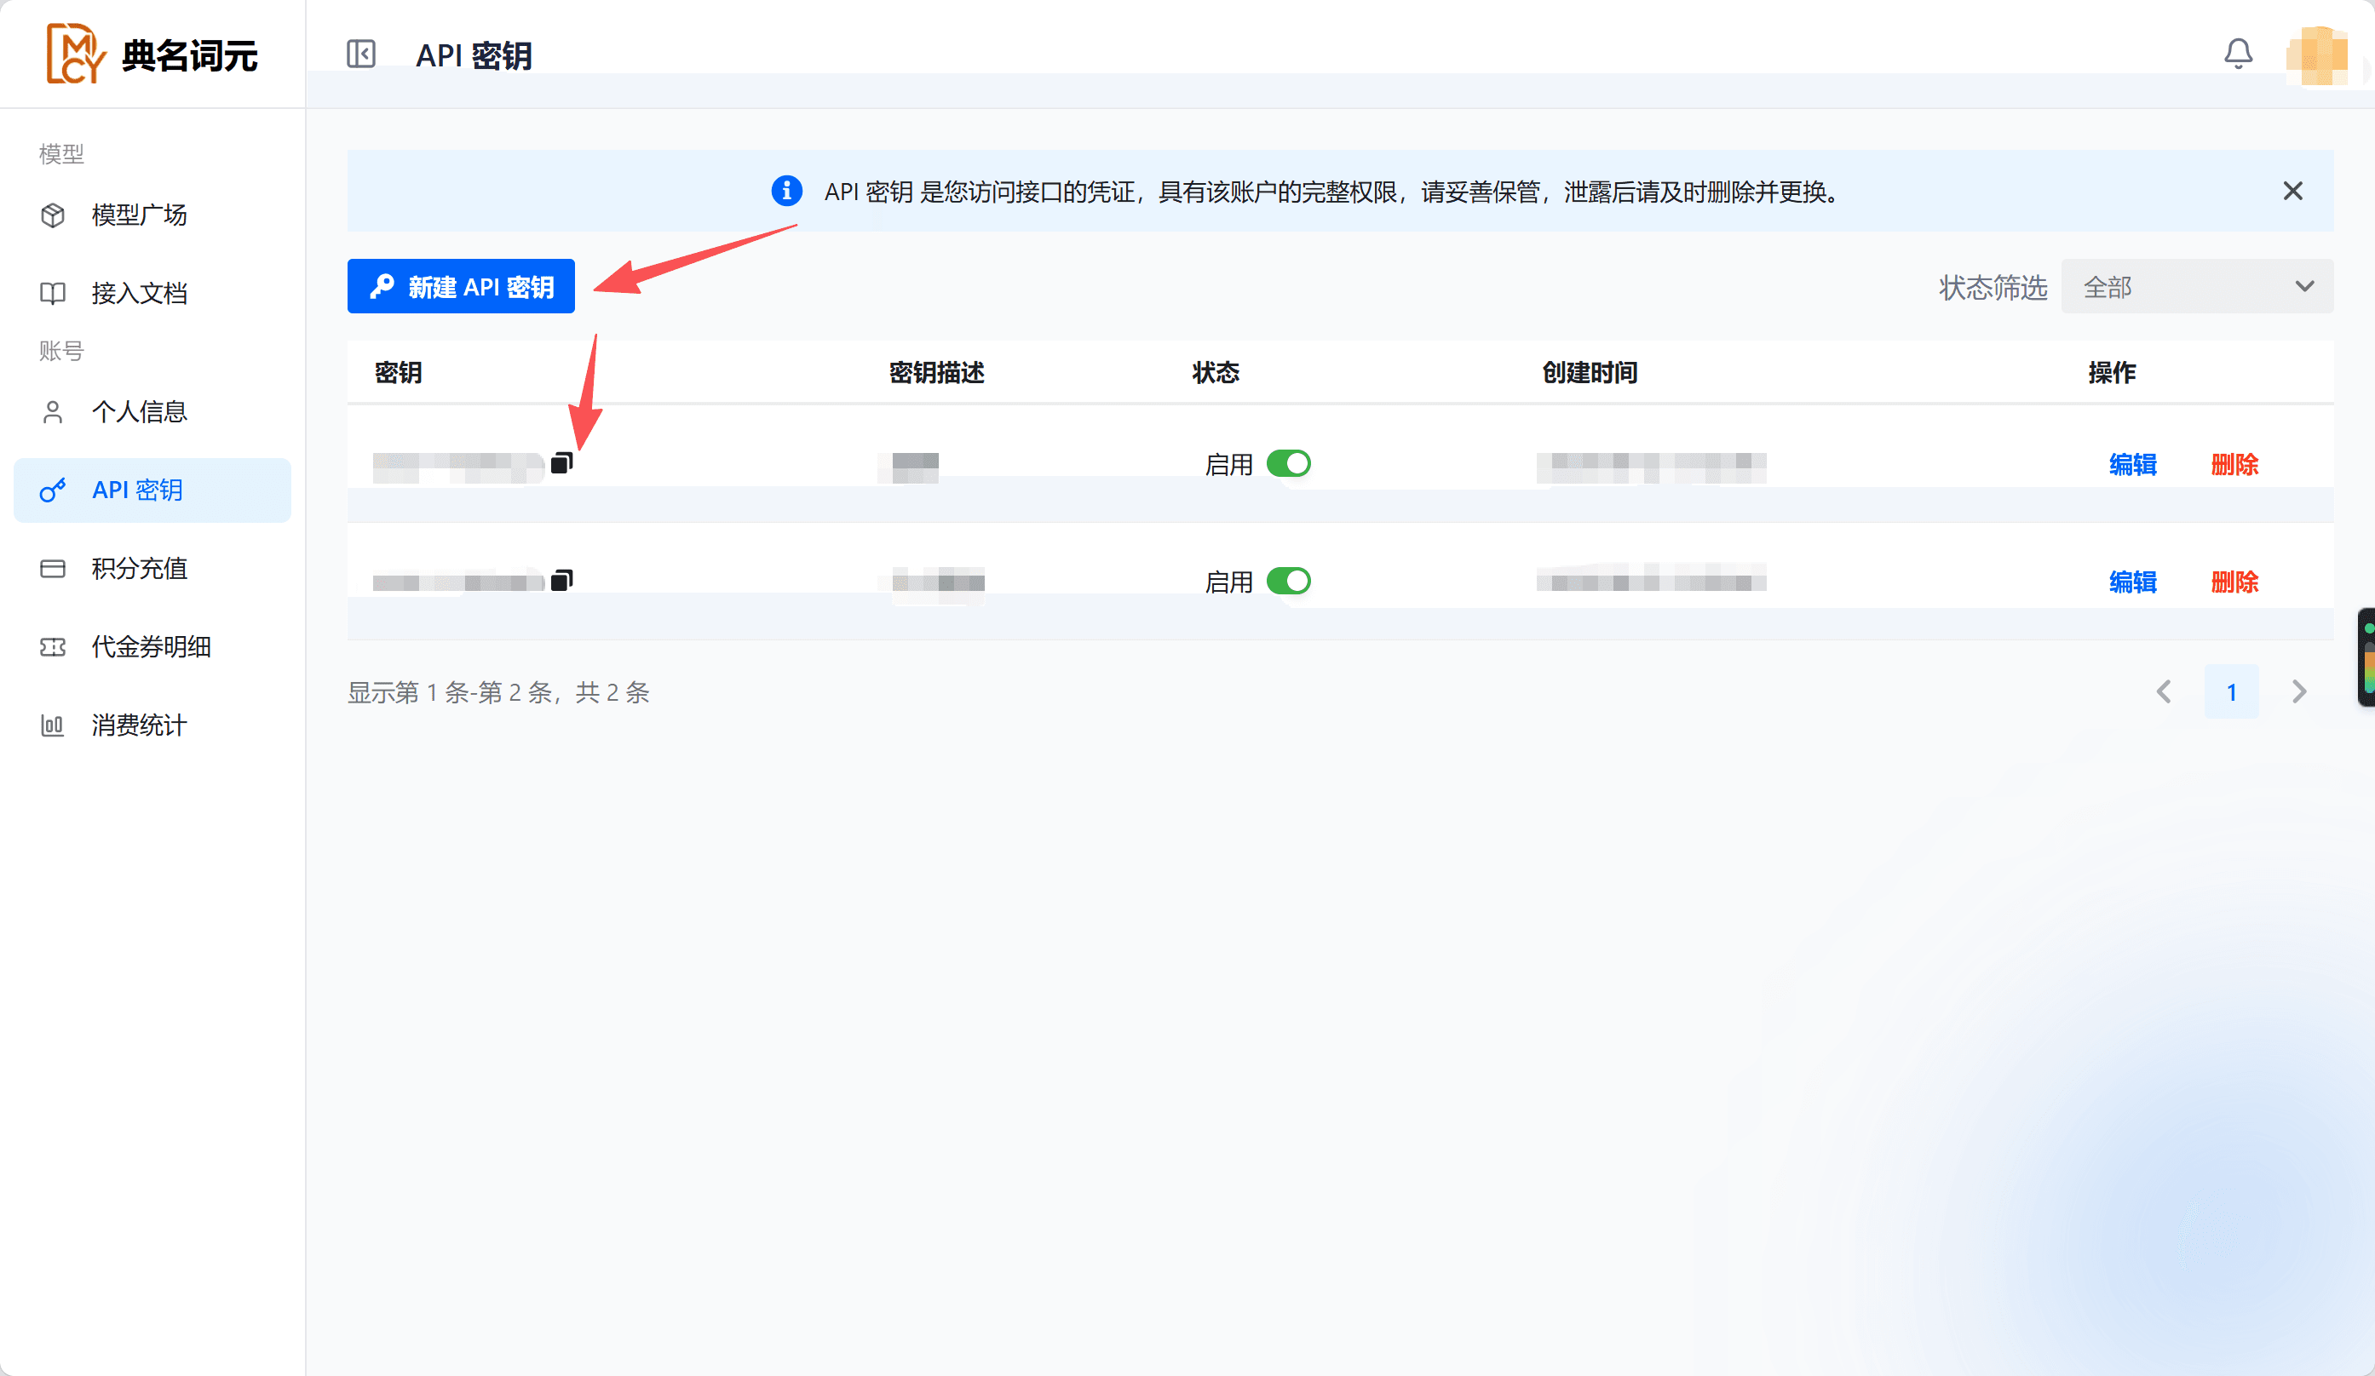Go to the next page of keys

click(x=2299, y=691)
